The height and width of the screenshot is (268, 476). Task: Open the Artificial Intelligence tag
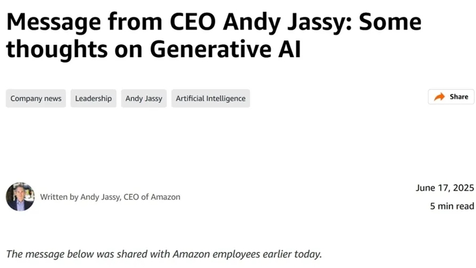(211, 98)
